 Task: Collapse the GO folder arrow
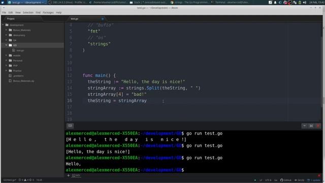click(x=6, y=45)
